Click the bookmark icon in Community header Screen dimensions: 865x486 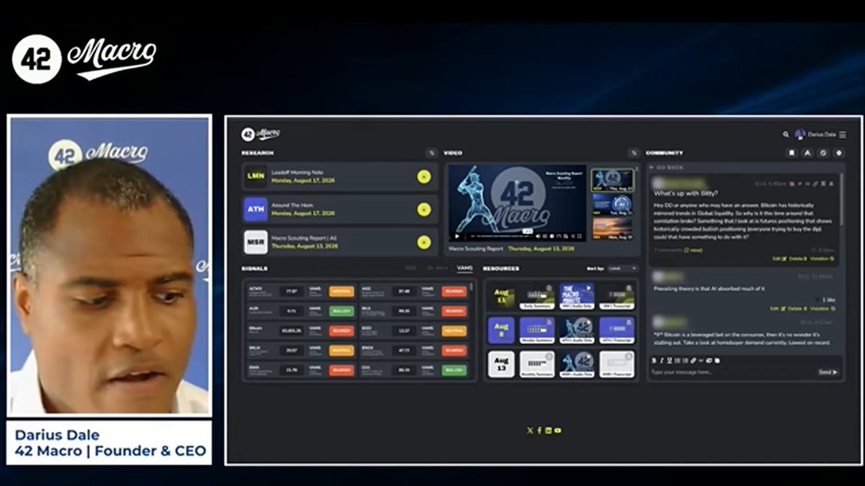[791, 153]
